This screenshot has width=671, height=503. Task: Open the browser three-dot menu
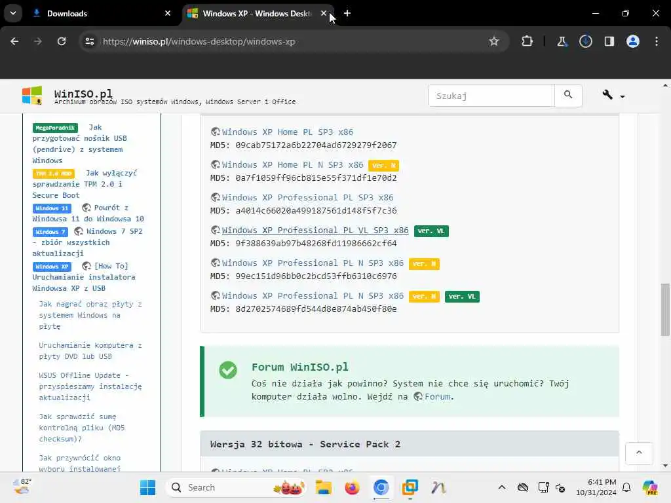click(x=657, y=41)
